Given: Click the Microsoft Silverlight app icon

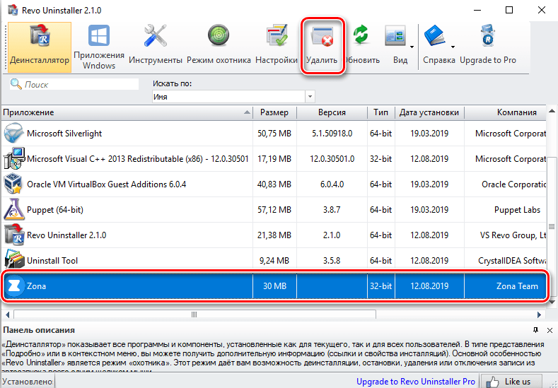Looking at the screenshot, I should (x=14, y=134).
